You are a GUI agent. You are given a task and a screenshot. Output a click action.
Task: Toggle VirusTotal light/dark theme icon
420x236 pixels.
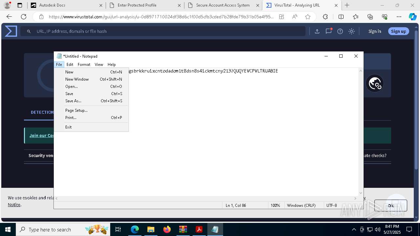coord(351,31)
